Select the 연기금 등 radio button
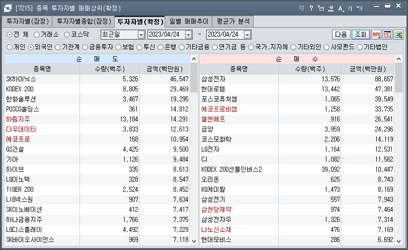 pyautogui.click(x=215, y=47)
